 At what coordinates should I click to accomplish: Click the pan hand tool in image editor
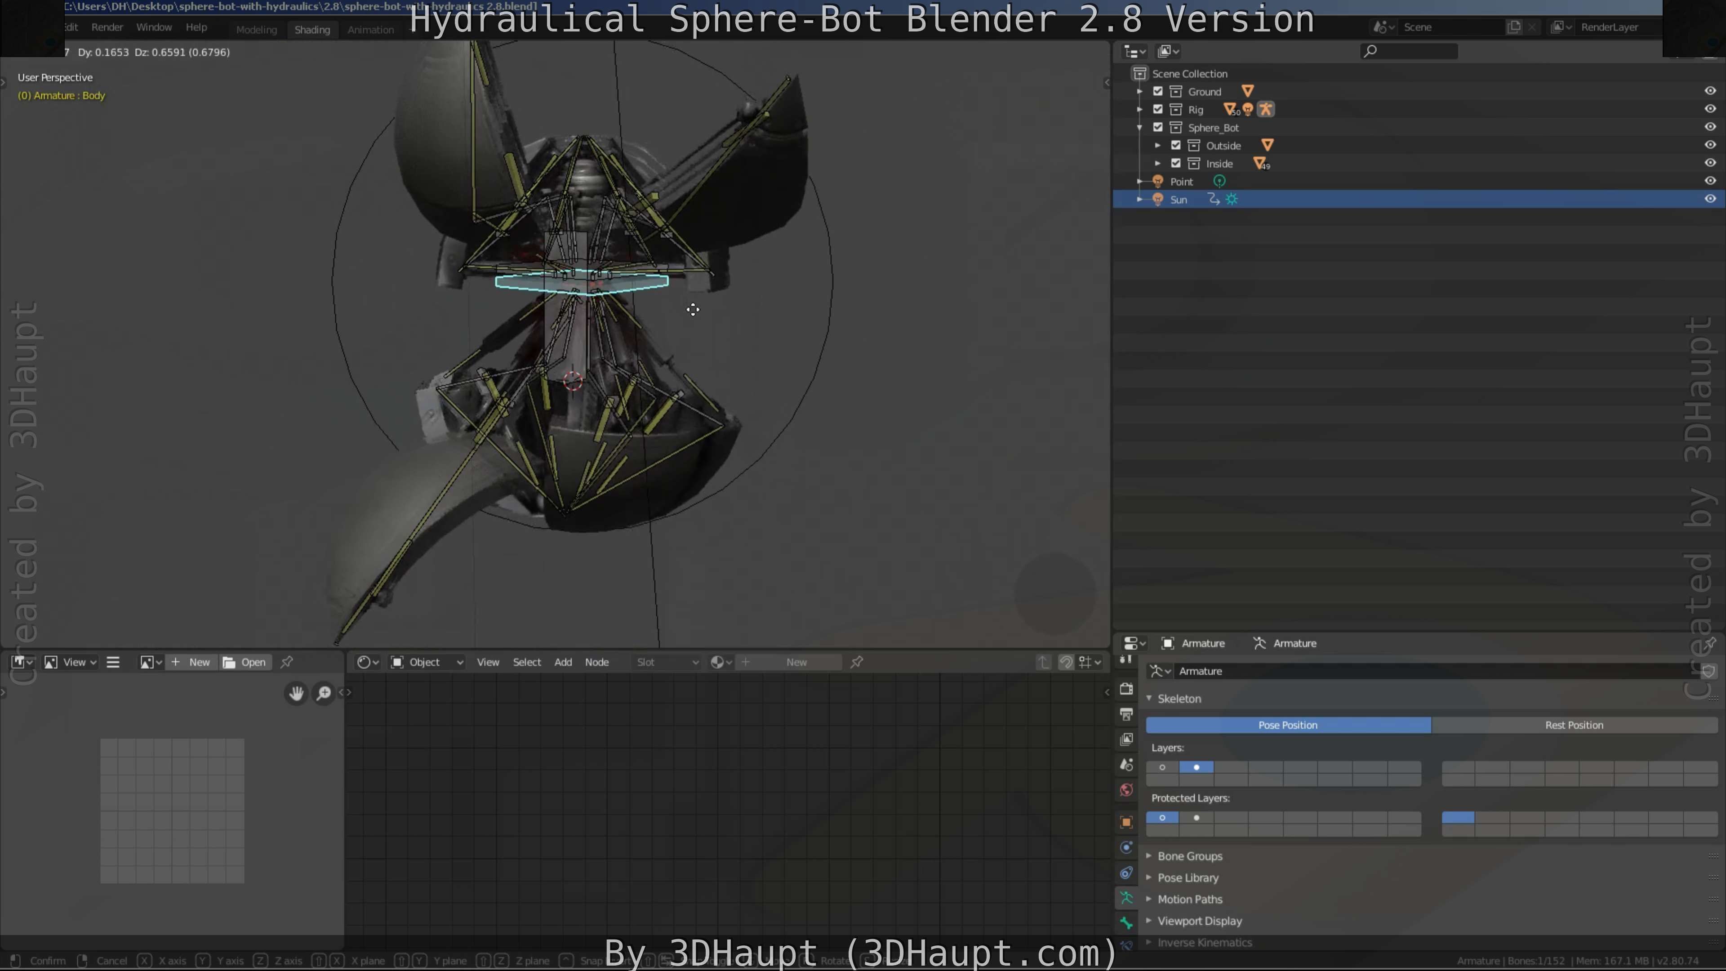pos(296,693)
